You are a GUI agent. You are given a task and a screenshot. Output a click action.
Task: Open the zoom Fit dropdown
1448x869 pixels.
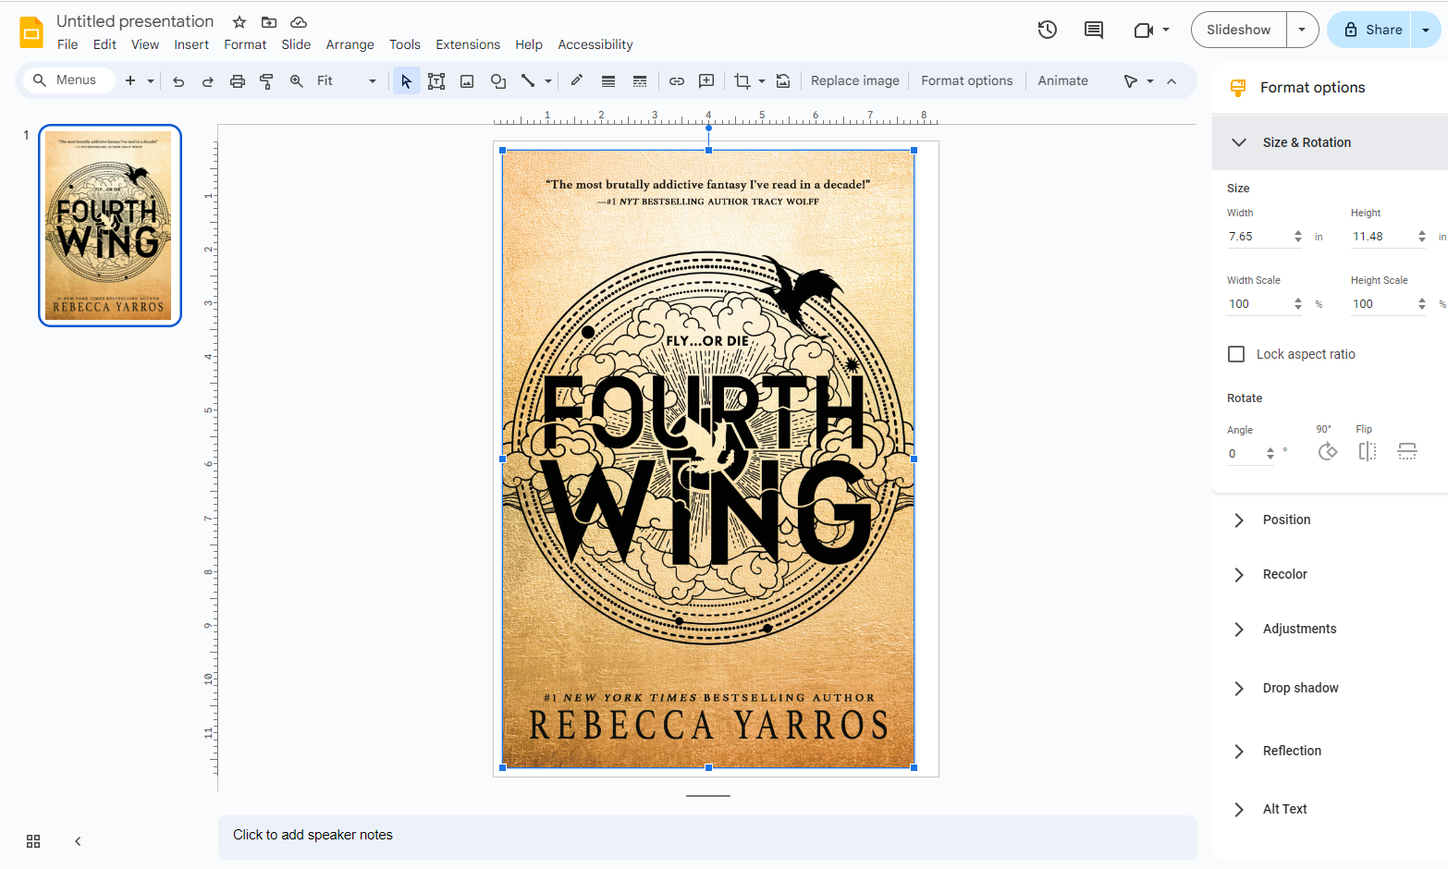point(347,81)
